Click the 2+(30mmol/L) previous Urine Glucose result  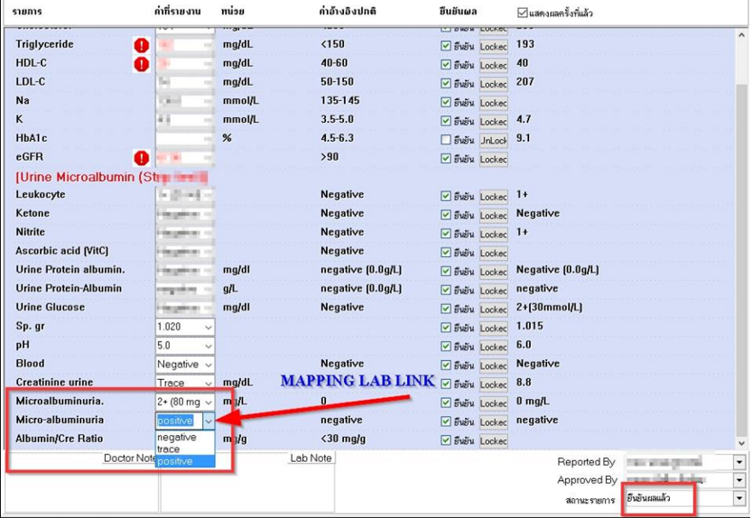click(x=549, y=307)
